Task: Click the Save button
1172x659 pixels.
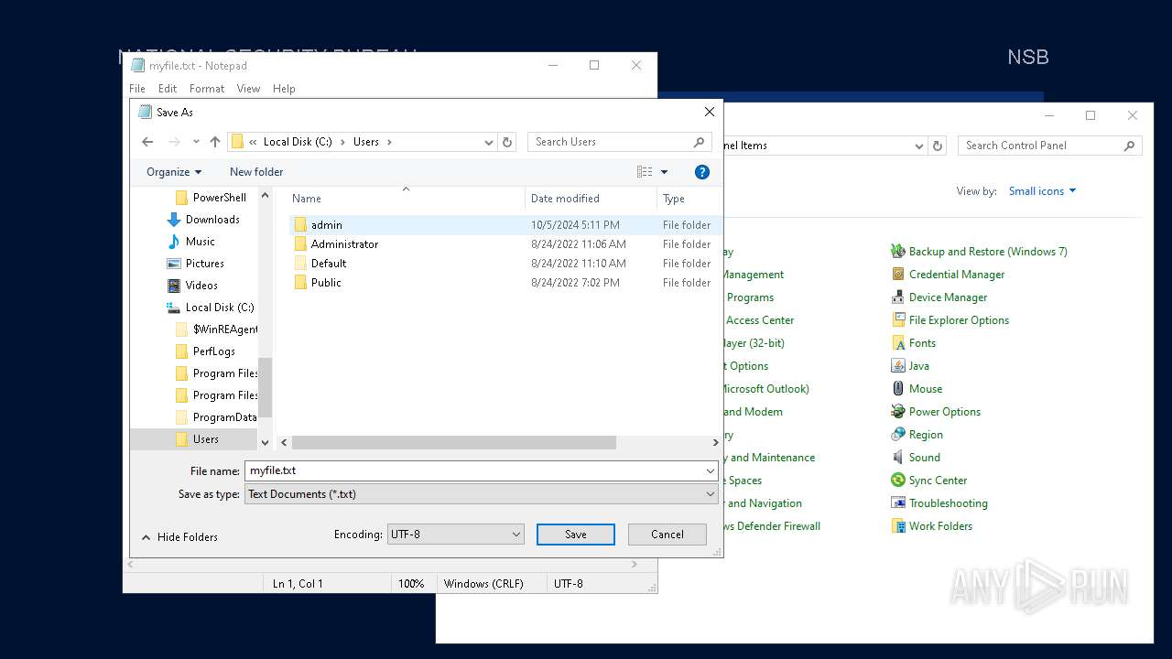Action: coord(576,535)
